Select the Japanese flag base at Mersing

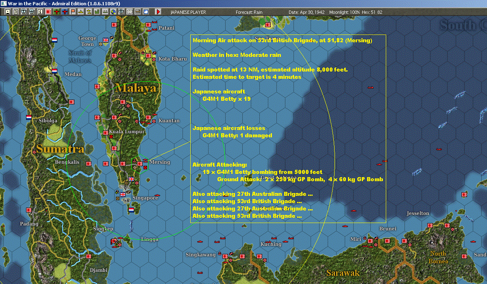coord(140,164)
